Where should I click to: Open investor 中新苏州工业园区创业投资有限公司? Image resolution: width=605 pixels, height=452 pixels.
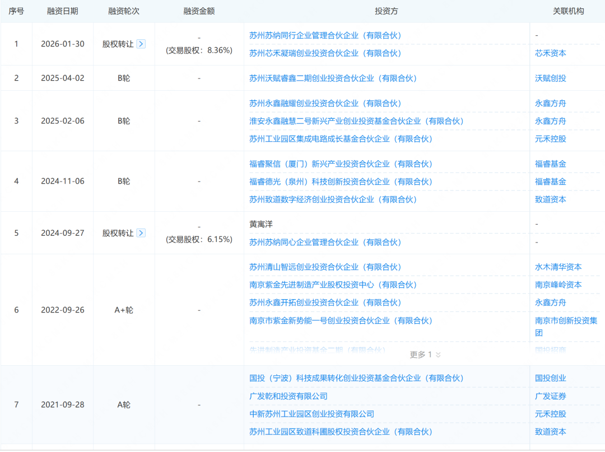click(x=312, y=414)
